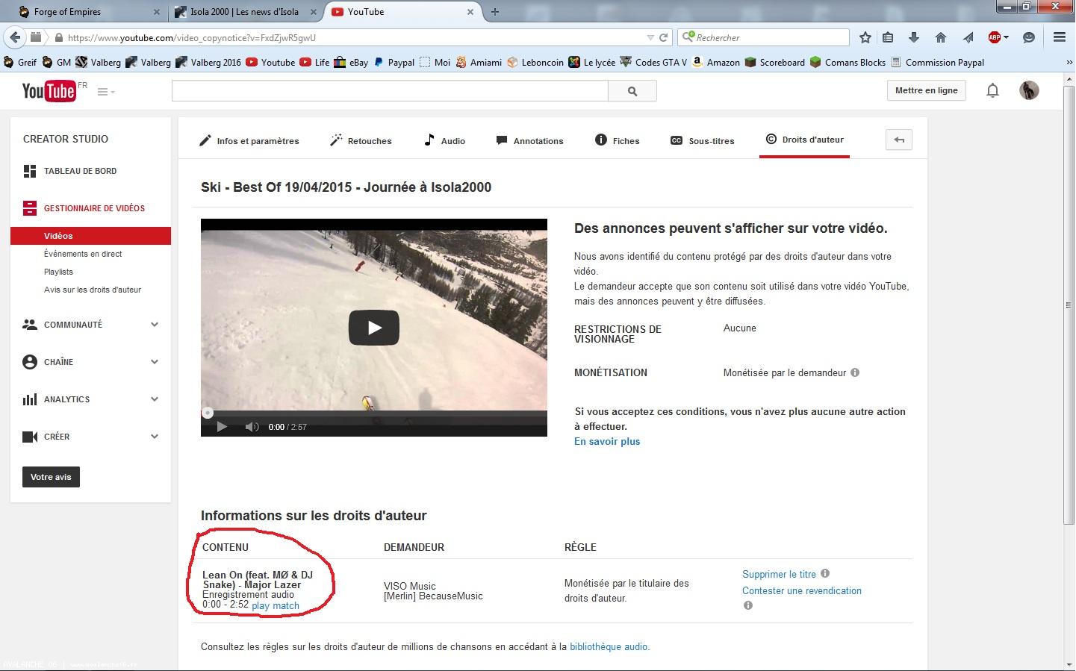Click the YouTube logo
Viewport: 1076px width, 671px height.
click(49, 90)
